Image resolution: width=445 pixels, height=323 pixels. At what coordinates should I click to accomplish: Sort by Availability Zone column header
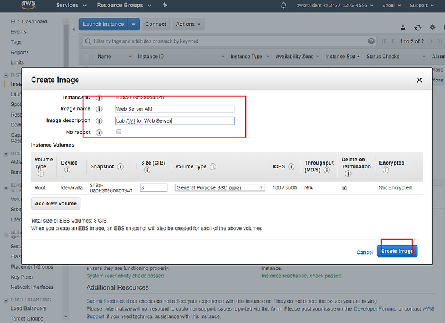[x=297, y=57]
